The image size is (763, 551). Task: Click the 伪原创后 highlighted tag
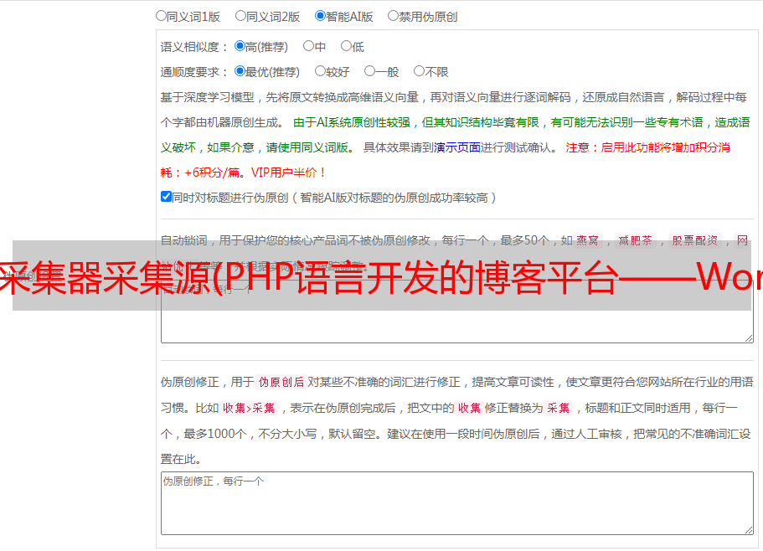(x=281, y=382)
